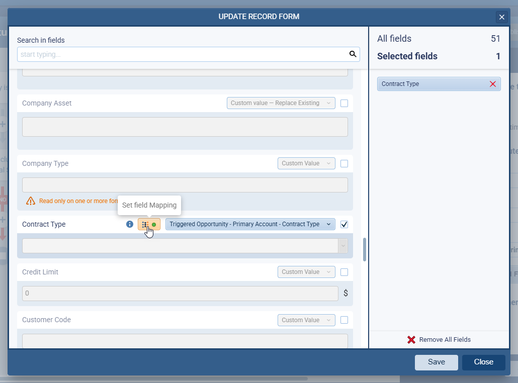518x383 pixels.
Task: Uncheck the Contract Type checkbox
Action: 344,225
